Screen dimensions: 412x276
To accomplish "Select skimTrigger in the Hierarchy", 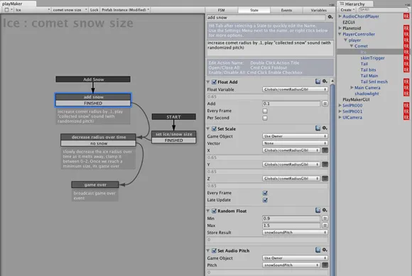I will tap(372, 58).
